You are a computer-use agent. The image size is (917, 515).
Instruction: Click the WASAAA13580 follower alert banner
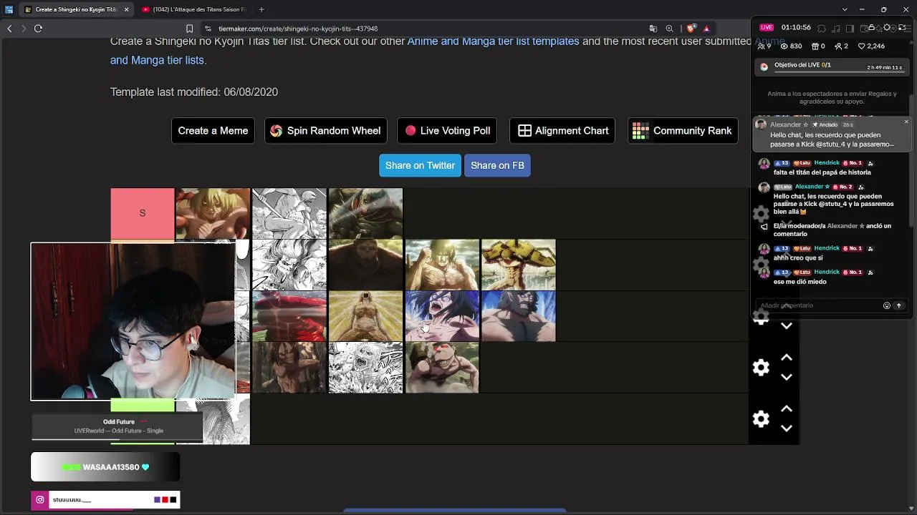(105, 467)
